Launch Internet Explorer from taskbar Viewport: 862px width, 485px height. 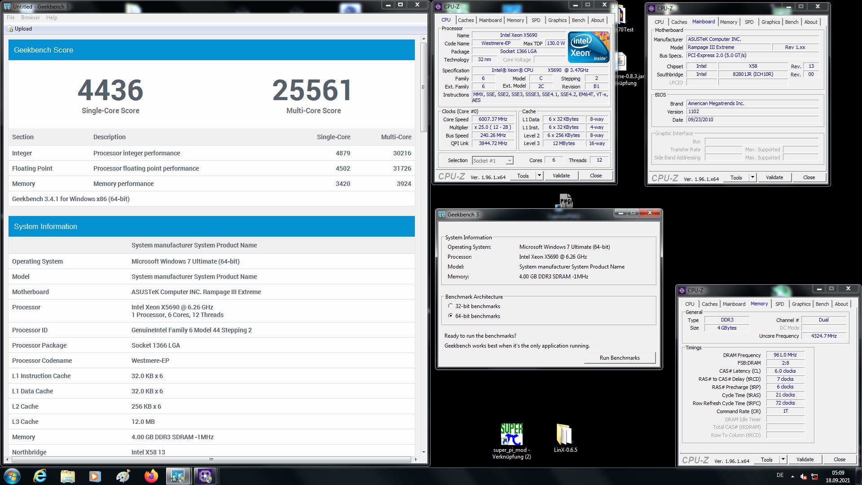click(x=40, y=476)
